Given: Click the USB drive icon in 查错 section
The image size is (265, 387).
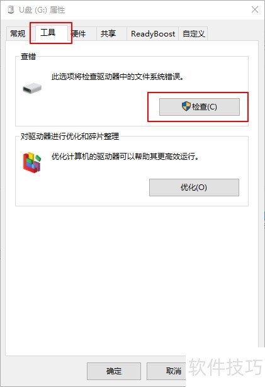Looking at the screenshot, I should (x=32, y=88).
